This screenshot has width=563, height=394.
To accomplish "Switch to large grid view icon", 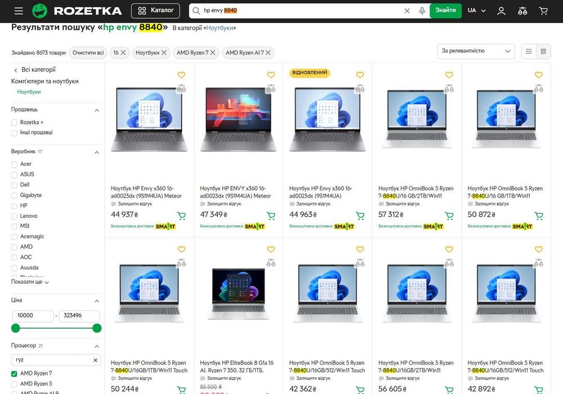I will pos(529,51).
